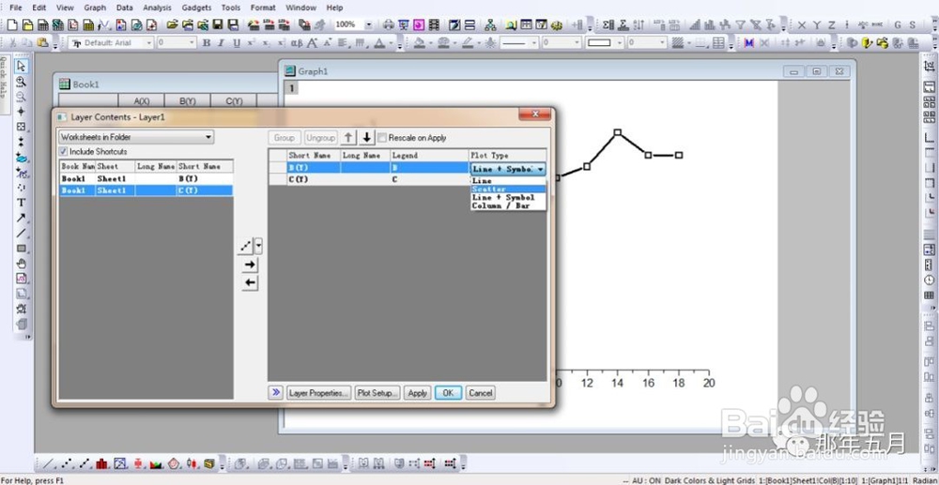Select the Data Reader crosshair tool
This screenshot has width=939, height=485.
pyautogui.click(x=22, y=112)
